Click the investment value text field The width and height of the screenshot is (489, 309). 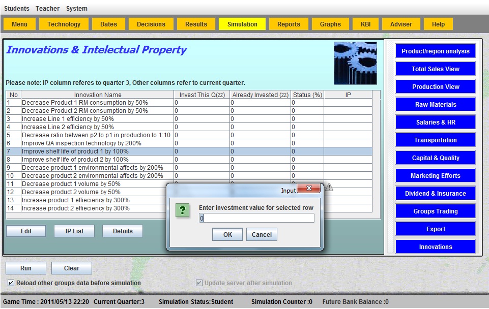(x=256, y=218)
